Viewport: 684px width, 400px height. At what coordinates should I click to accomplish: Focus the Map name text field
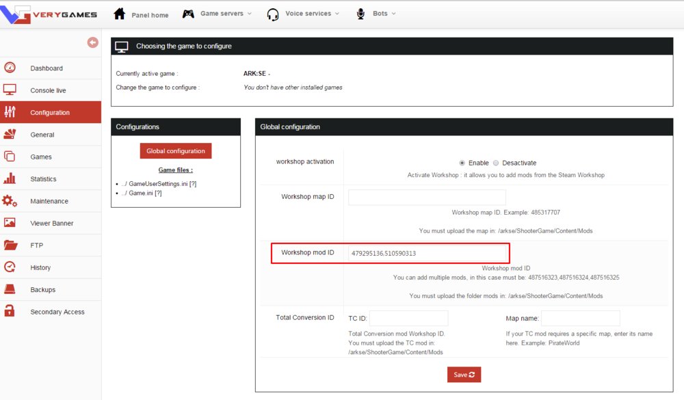[580, 318]
